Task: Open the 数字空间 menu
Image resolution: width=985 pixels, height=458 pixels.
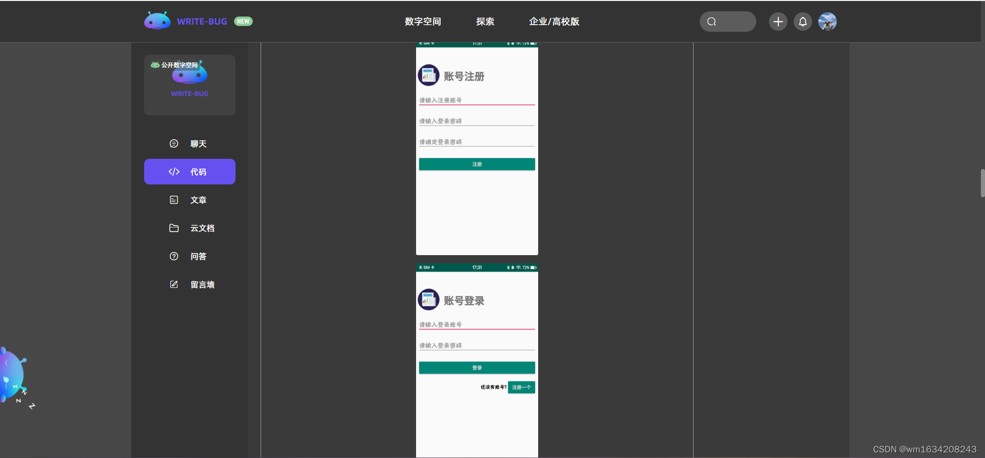Action: tap(423, 22)
